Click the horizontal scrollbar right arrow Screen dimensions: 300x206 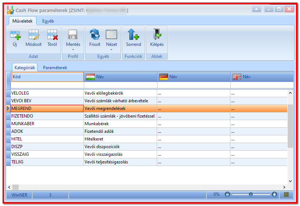click(x=284, y=187)
